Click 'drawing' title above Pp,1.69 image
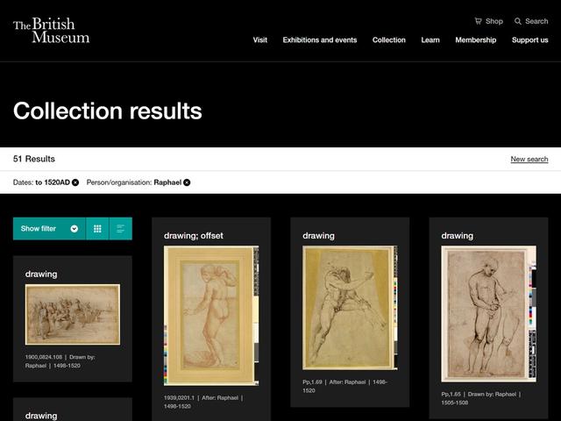This screenshot has width=561, height=421. pos(318,236)
